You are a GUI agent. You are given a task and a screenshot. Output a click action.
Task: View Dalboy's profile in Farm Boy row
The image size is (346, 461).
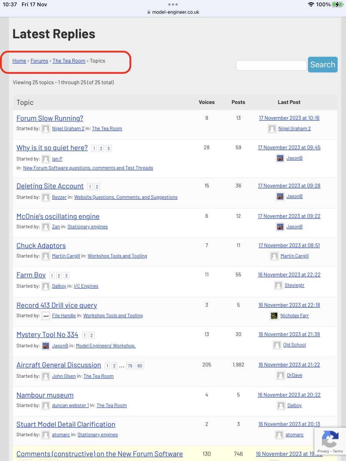point(59,286)
